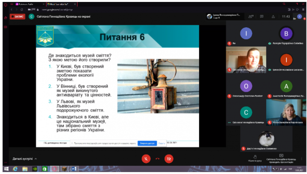The width and height of the screenshot is (307, 174).
Task: Open the user account avatar
Action: pos(299,17)
